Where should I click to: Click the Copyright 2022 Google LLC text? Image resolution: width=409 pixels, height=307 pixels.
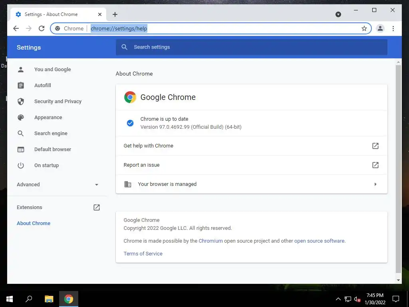tap(178, 228)
